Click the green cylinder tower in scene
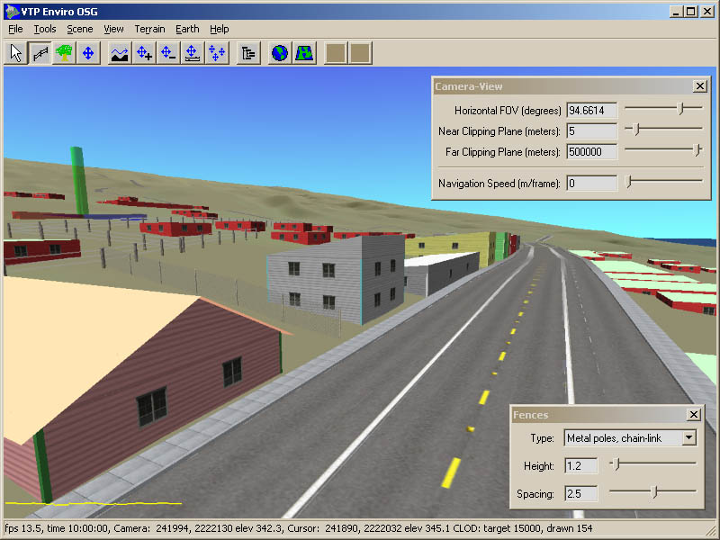 tap(79, 181)
